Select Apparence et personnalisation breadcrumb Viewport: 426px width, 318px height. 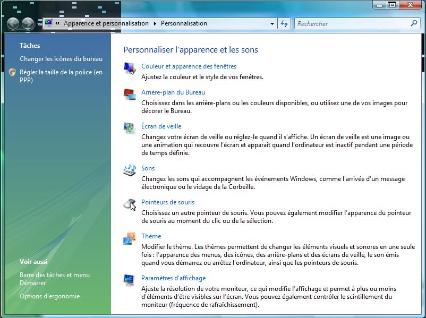[106, 23]
